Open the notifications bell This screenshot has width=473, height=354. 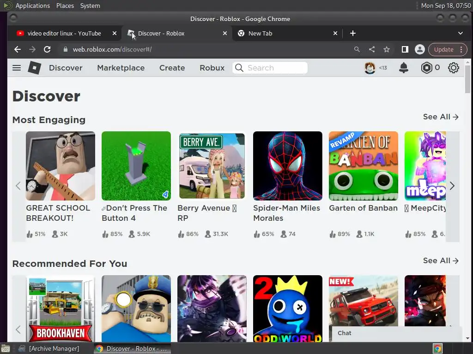(x=403, y=68)
